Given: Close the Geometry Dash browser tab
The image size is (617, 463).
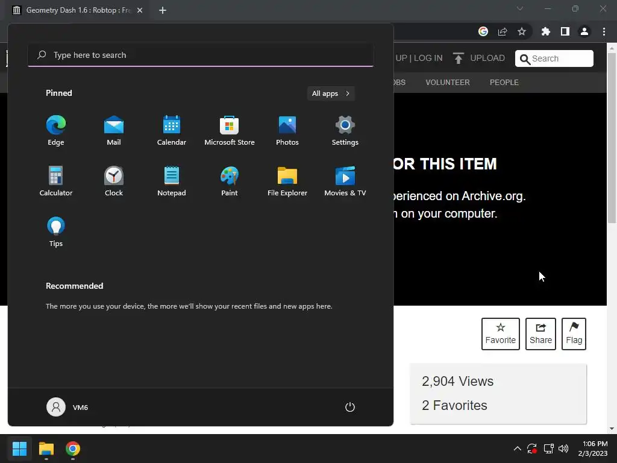Looking at the screenshot, I should point(140,10).
